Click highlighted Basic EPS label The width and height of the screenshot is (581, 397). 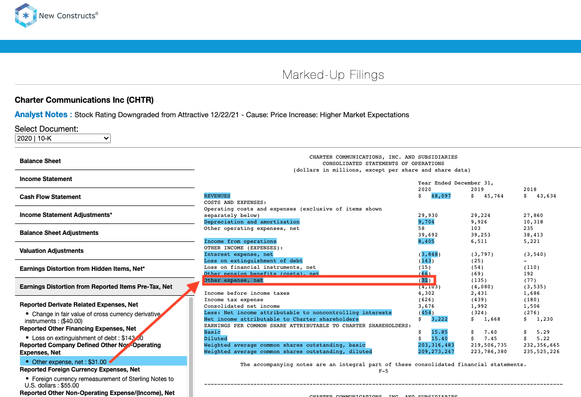point(212,332)
